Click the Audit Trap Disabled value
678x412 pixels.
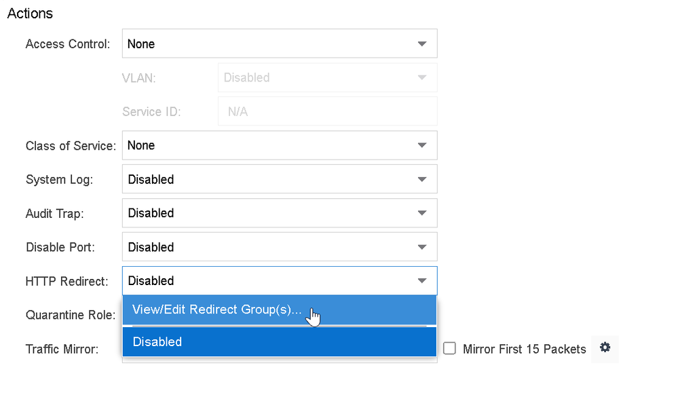click(151, 213)
